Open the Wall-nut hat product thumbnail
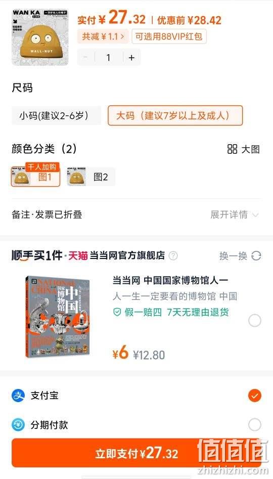Screen dimensions: 273x479 [x=40, y=37]
